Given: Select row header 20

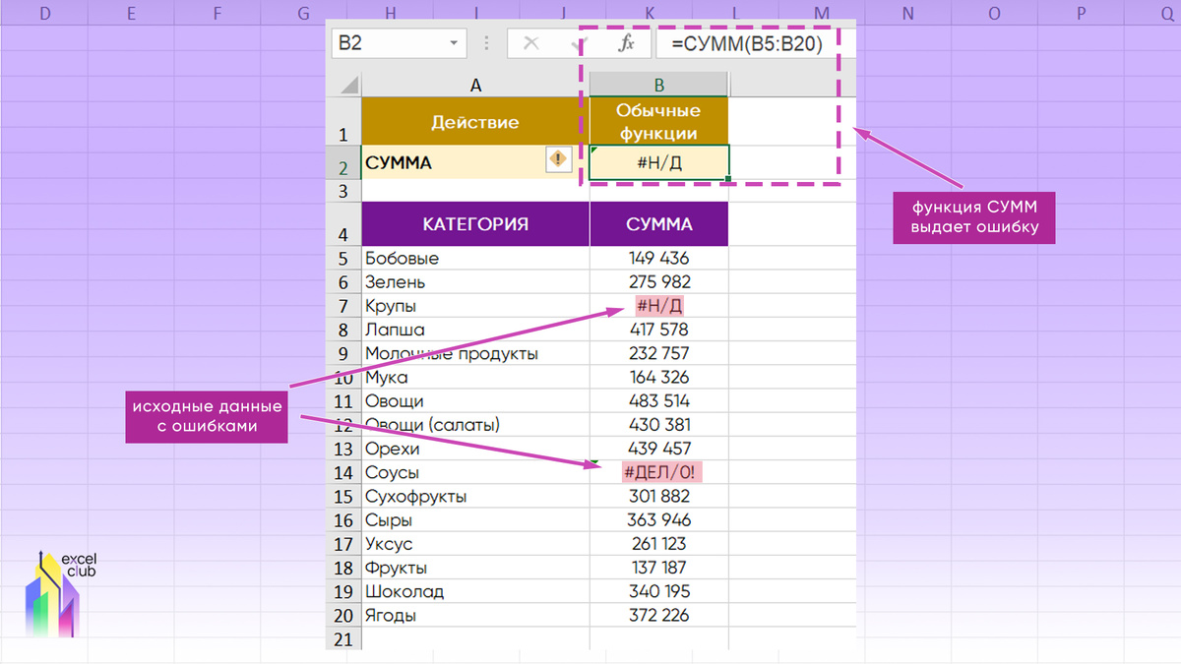Looking at the screenshot, I should 343,615.
